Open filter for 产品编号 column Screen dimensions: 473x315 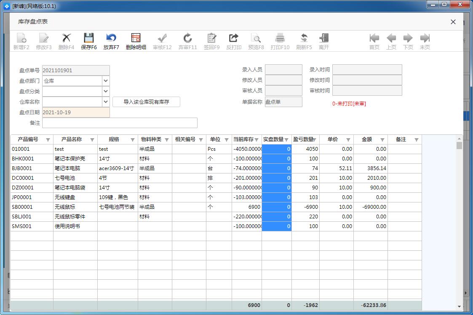[x=48, y=139]
